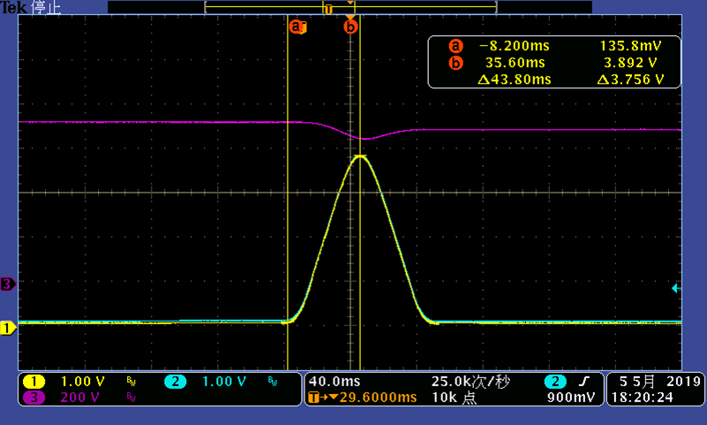Click the orange cursor 'b' marker on the graticule
Viewport: 707px width, 425px height.
click(x=351, y=27)
